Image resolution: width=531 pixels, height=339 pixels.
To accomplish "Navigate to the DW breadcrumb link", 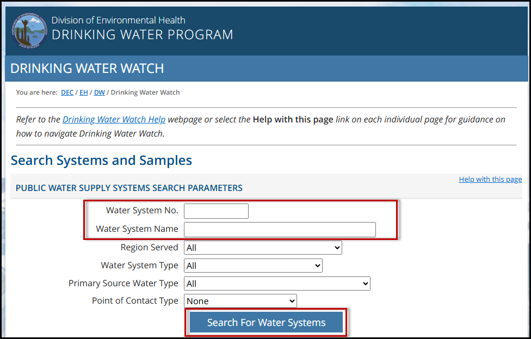I will coord(100,93).
